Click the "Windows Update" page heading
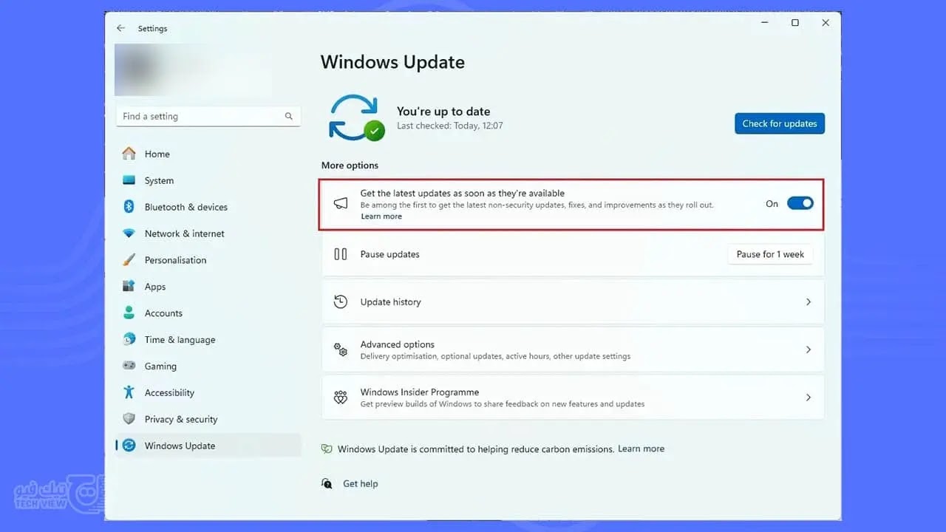 pos(392,62)
